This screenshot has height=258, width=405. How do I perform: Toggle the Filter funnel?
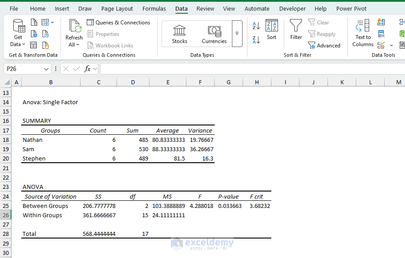[x=296, y=30]
